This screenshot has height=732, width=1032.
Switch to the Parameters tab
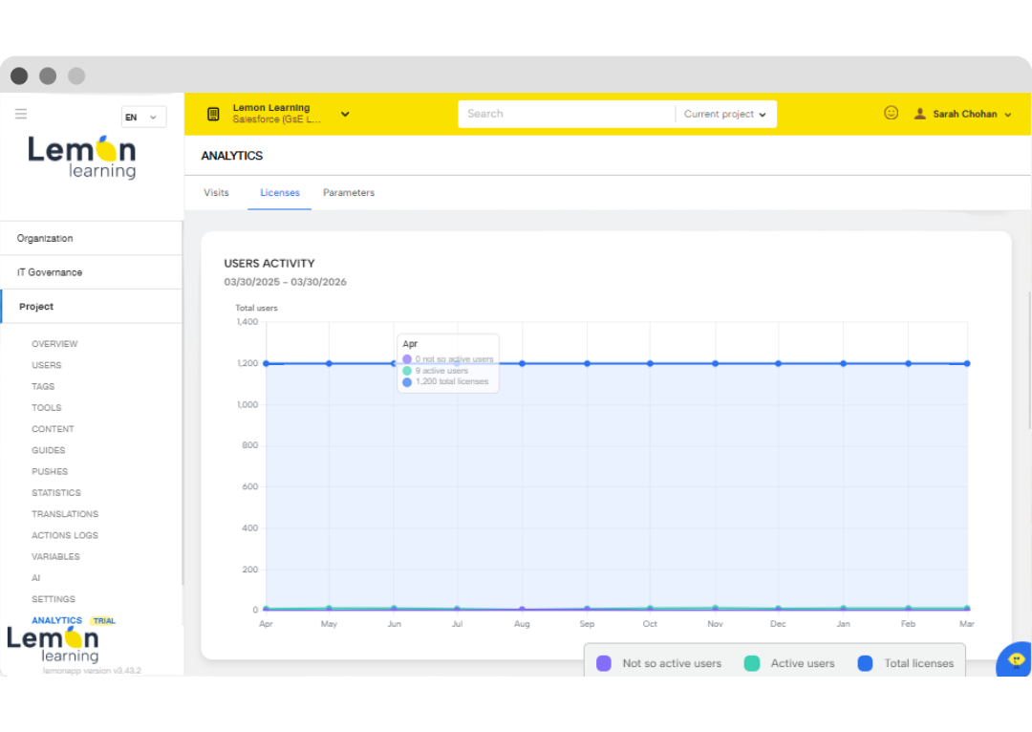click(x=349, y=193)
